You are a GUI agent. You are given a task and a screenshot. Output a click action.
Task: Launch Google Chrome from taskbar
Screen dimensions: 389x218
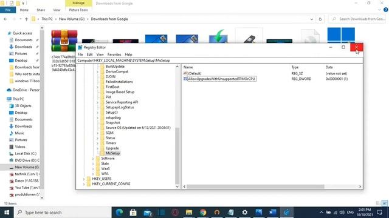tap(203, 213)
